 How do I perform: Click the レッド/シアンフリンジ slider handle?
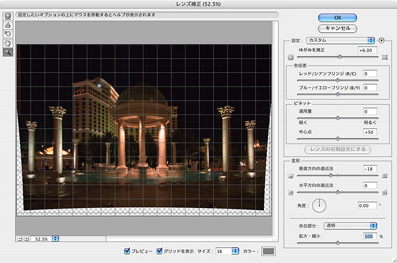[x=337, y=80]
